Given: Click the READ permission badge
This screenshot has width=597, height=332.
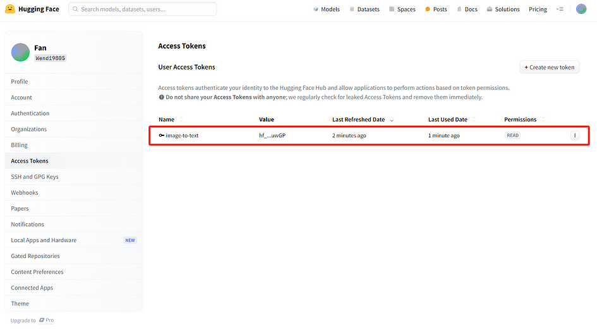Looking at the screenshot, I should (512, 135).
